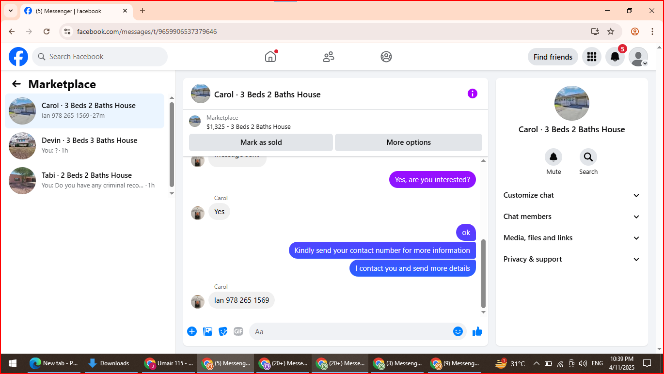Image resolution: width=664 pixels, height=374 pixels.
Task: Open more actions plus icon in composer
Action: [192, 331]
